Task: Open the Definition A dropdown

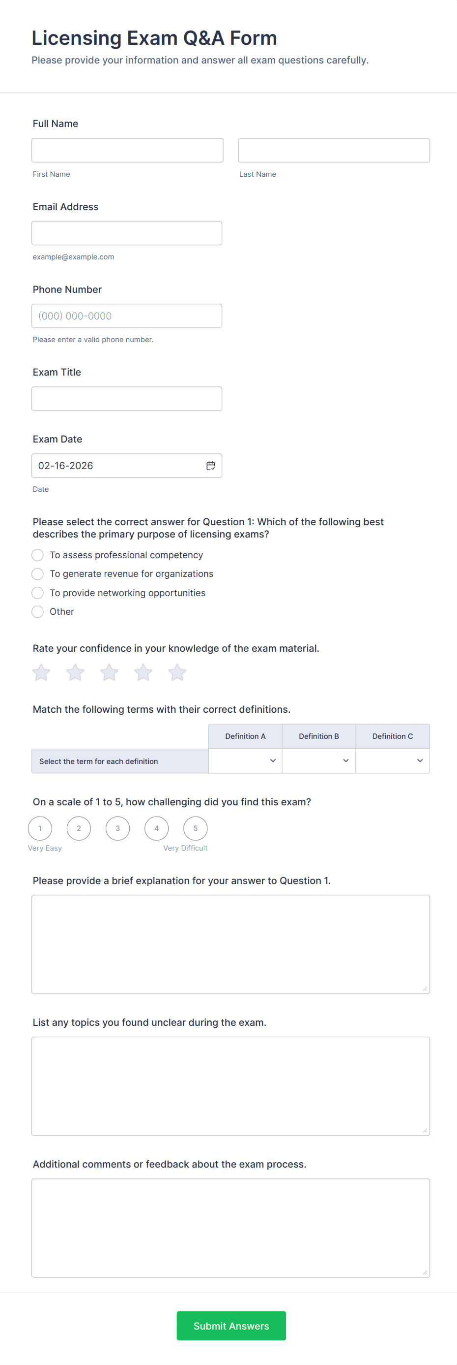Action: pyautogui.click(x=245, y=761)
